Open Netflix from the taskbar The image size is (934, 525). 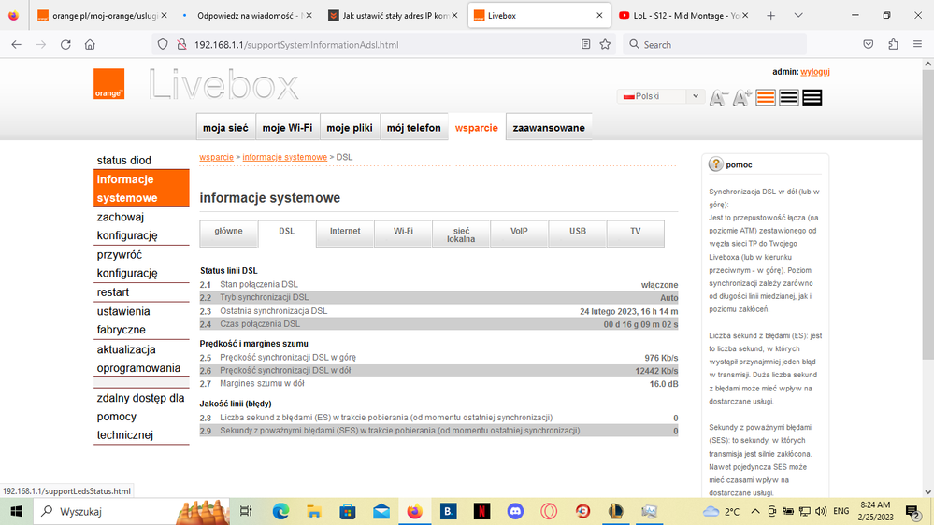coord(481,511)
